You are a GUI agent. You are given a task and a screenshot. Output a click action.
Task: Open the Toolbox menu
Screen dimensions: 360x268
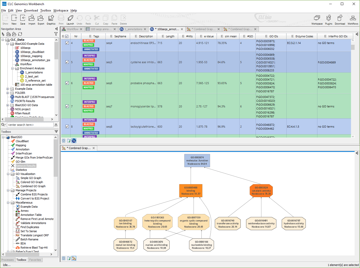tap(45, 10)
